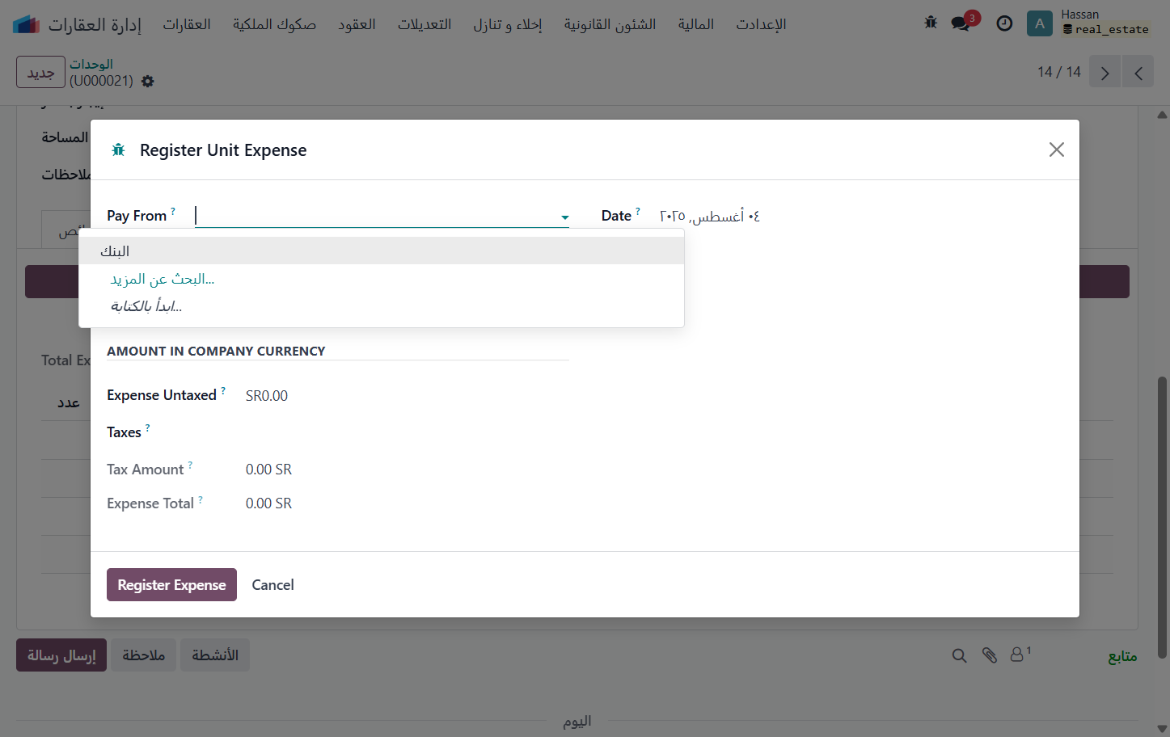
Task: Open the العقارات menu
Action: coord(187,24)
